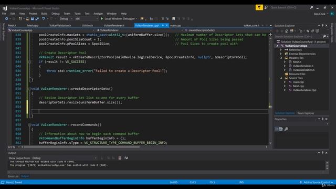The image size is (336, 189).
Task: Open the File menu
Action: pos(4,14)
